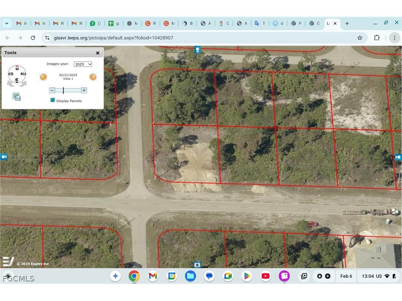
Task: Click the blue marker icon at top of map
Action: click(x=198, y=50)
